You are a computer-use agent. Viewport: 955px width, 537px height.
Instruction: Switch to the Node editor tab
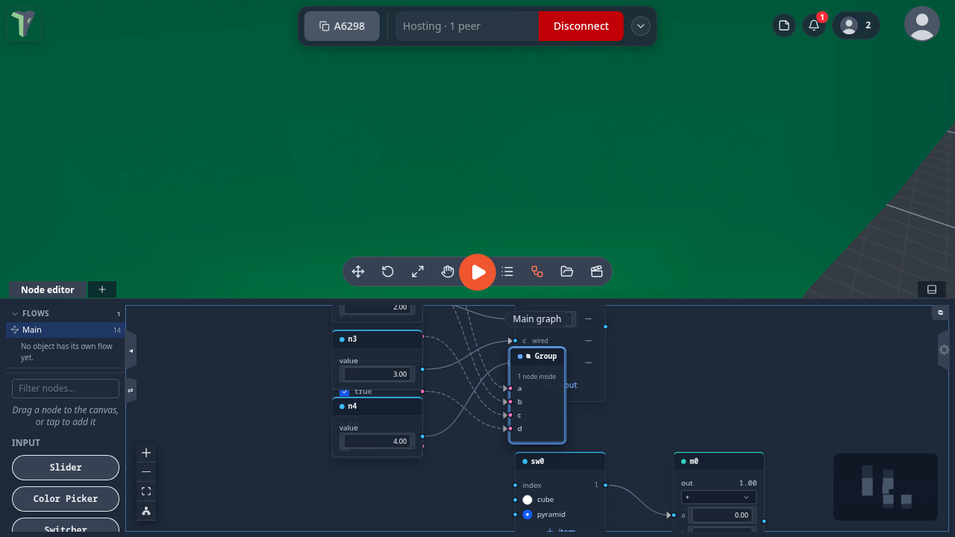point(48,289)
